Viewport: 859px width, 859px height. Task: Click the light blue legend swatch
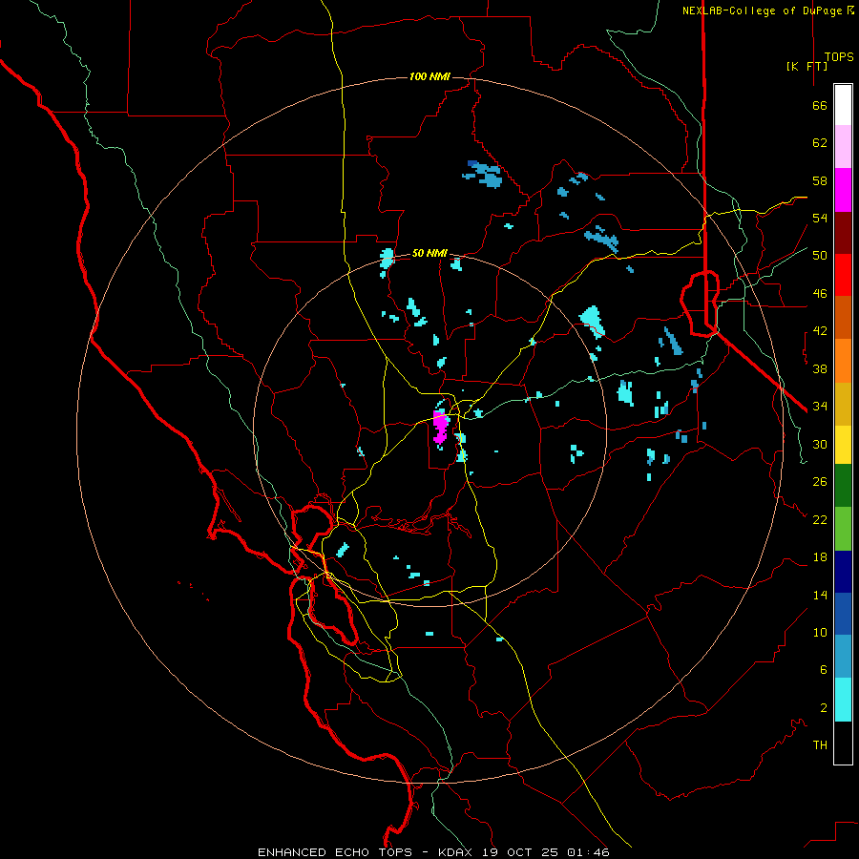[843, 657]
